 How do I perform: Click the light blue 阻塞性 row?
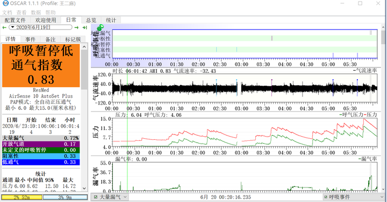(41, 156)
